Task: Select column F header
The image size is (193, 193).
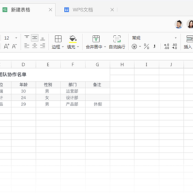Action: 73,64
